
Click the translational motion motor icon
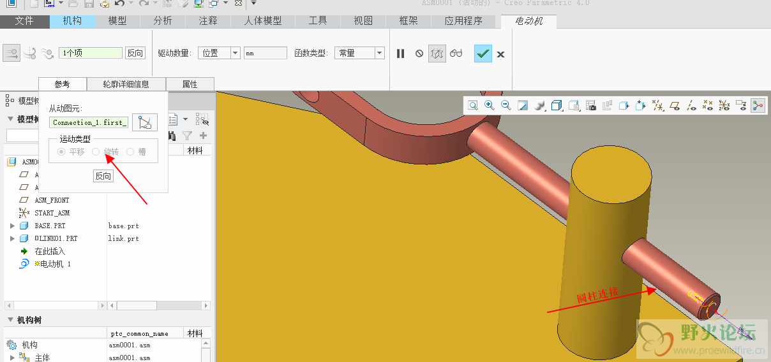click(x=12, y=53)
